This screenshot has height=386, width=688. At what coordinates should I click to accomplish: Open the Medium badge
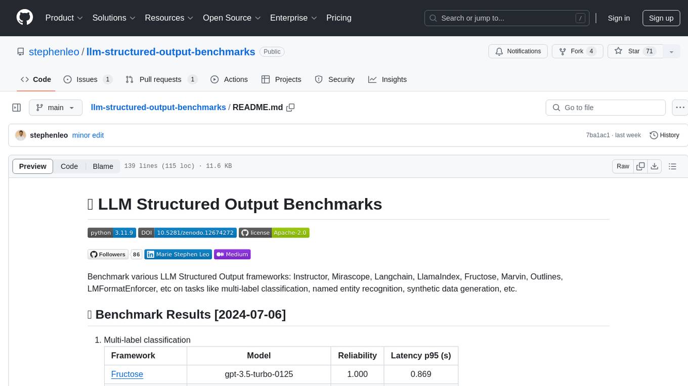232,254
